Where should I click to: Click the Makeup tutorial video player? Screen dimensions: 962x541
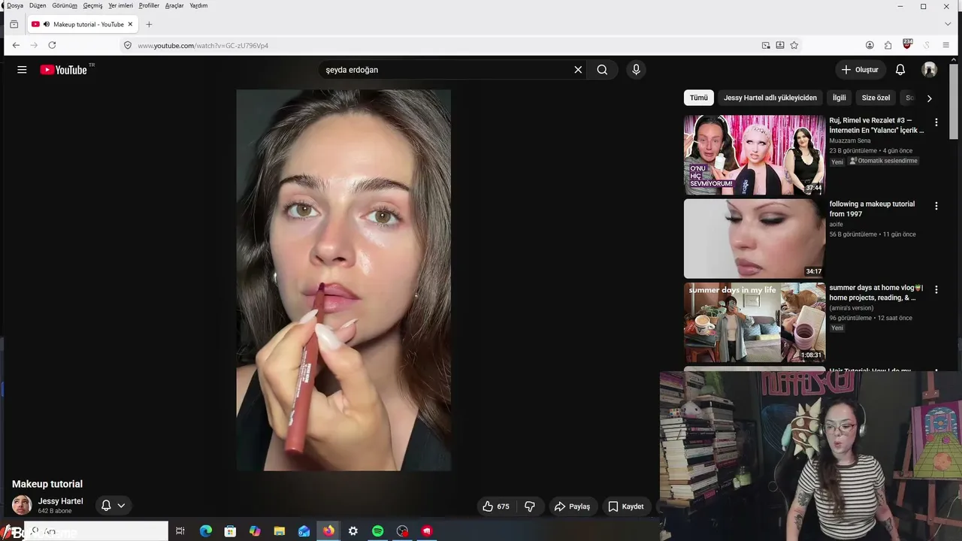click(343, 280)
